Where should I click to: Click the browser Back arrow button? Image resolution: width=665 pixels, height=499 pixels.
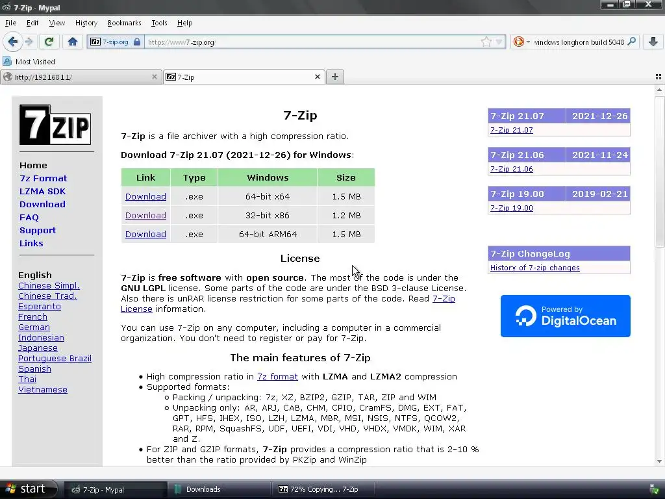coord(13,42)
